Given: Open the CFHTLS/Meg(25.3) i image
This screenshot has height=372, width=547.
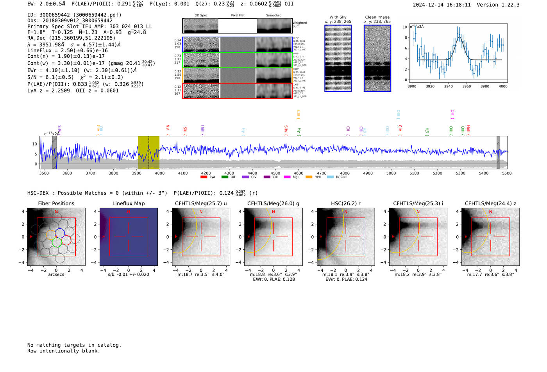Looking at the screenshot, I should pyautogui.click(x=418, y=237).
